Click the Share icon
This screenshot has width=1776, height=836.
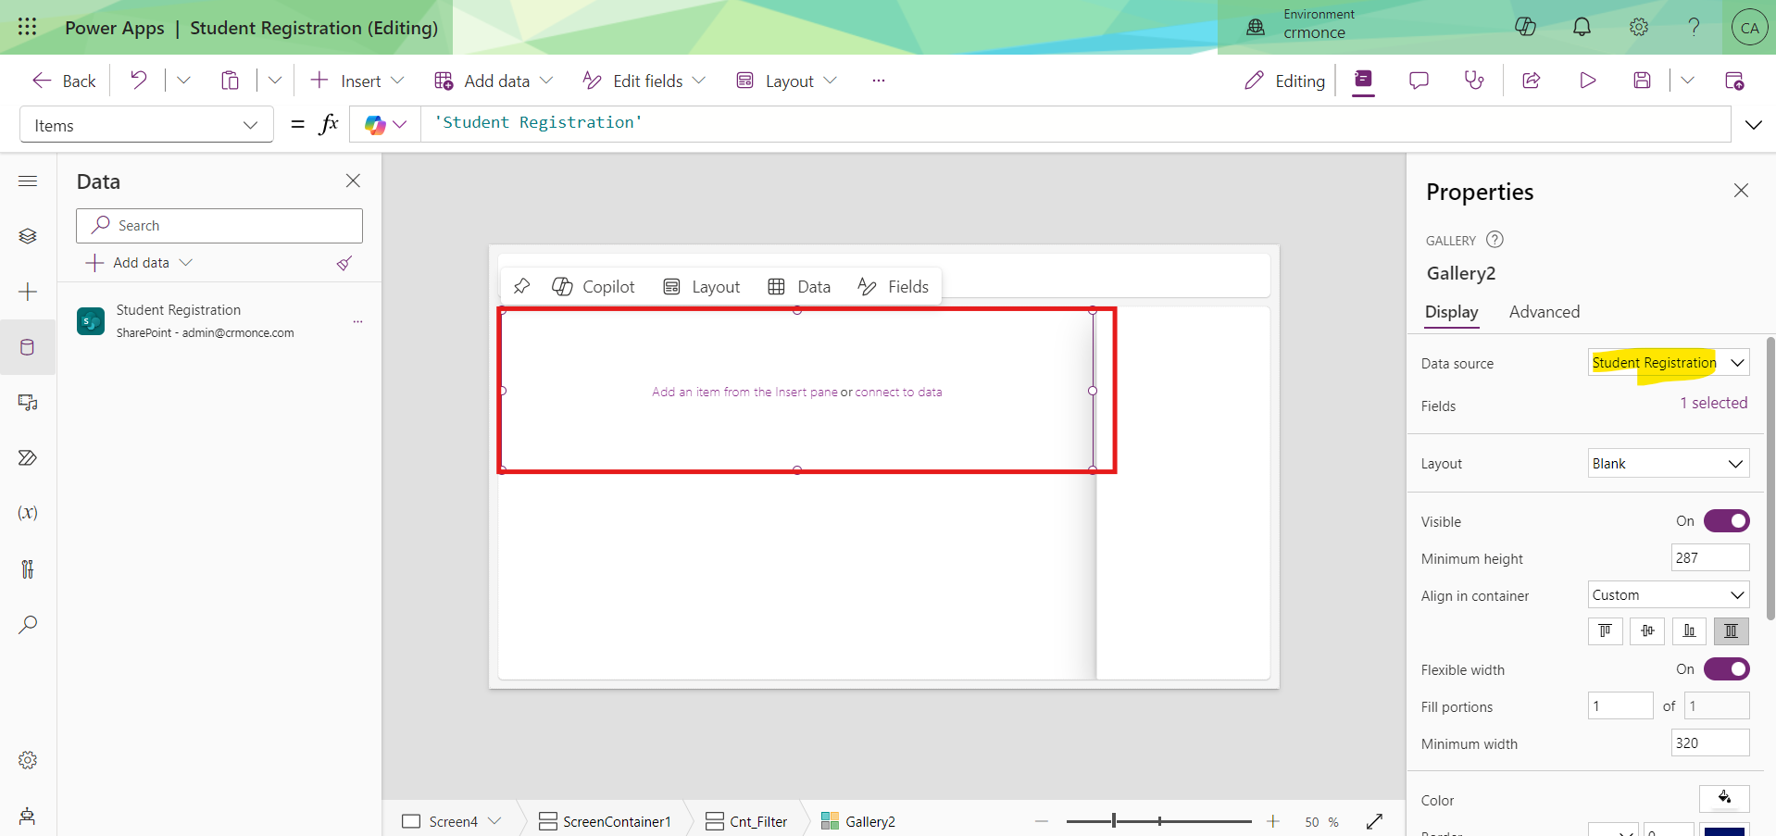(1531, 81)
